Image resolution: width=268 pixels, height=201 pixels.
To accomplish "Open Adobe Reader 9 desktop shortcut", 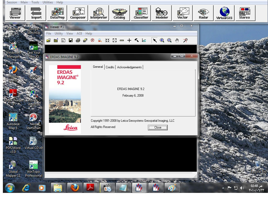I will tap(13, 98).
